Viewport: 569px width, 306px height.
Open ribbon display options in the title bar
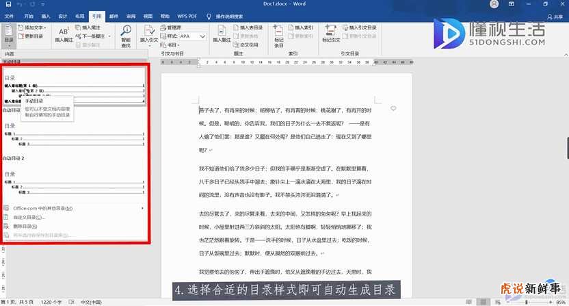coord(512,4)
